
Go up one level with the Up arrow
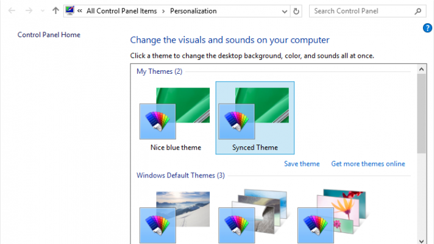click(x=55, y=11)
